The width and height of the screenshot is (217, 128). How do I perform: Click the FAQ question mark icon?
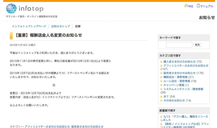tap(186, 6)
